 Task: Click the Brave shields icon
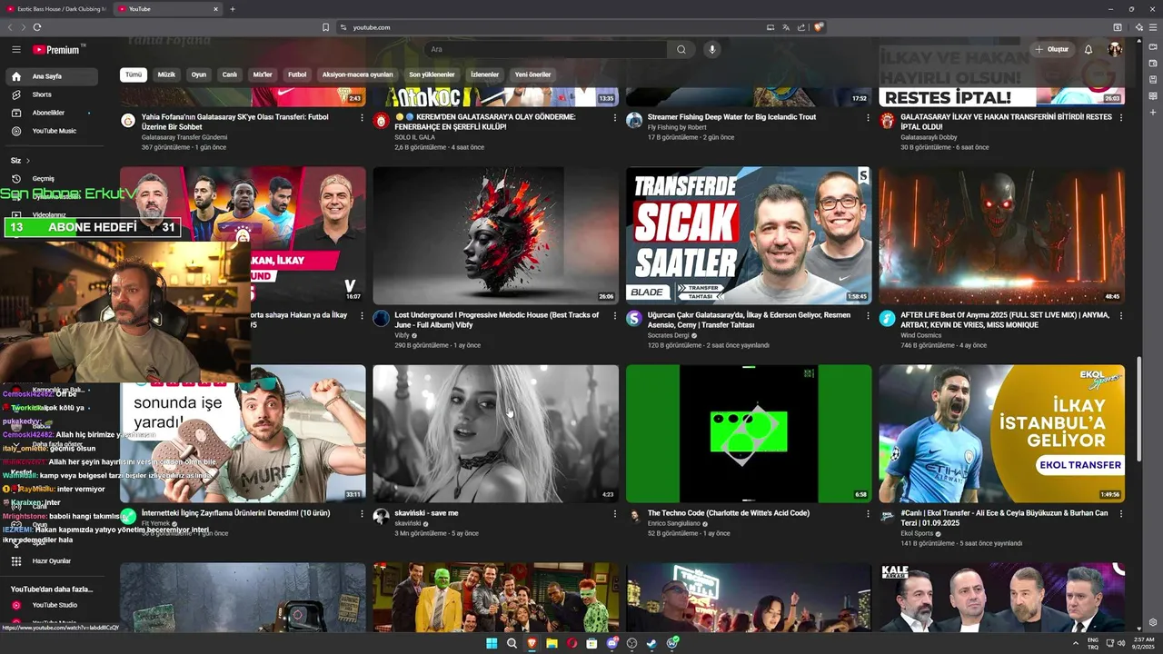[819, 27]
